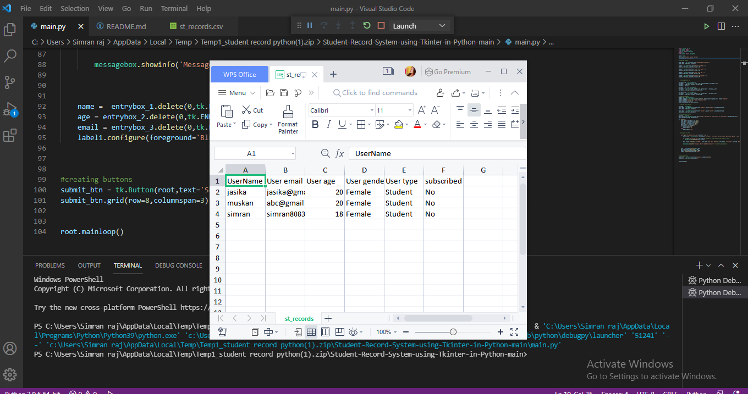Save the spreadsheet using the disk icon
This screenshot has width=748, height=394.
point(283,93)
